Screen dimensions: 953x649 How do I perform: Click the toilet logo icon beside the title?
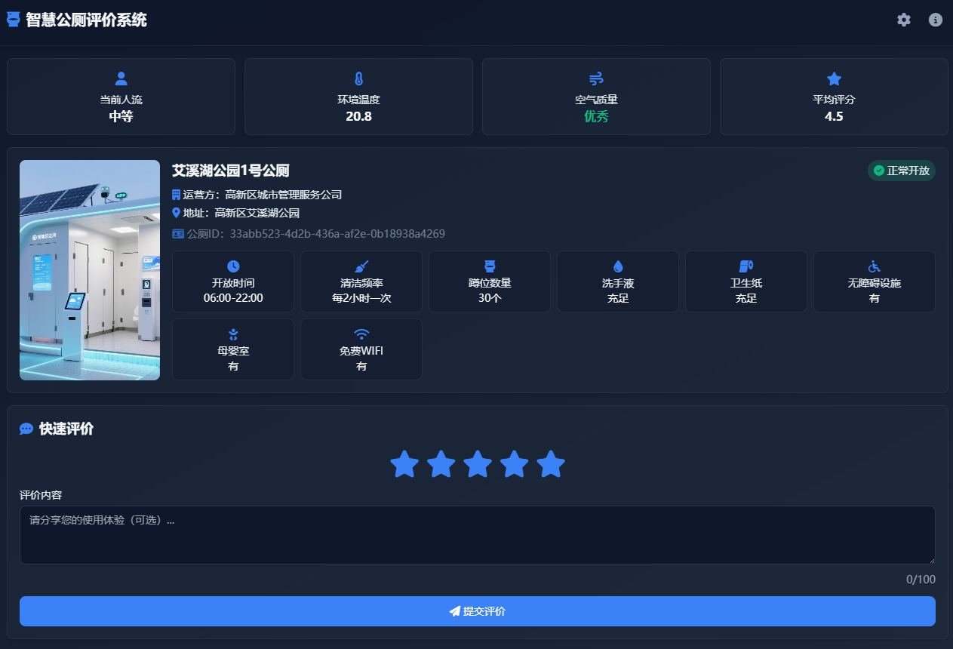[13, 20]
